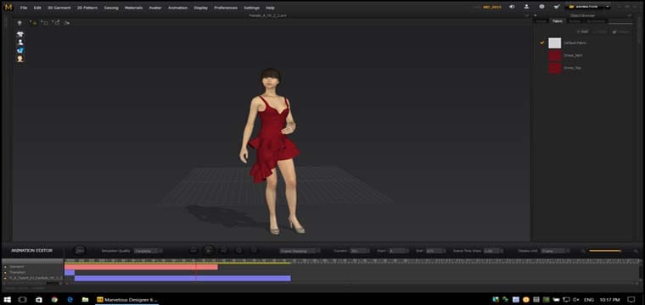Open the Windows Start button
645x305 pixels.
point(8,300)
